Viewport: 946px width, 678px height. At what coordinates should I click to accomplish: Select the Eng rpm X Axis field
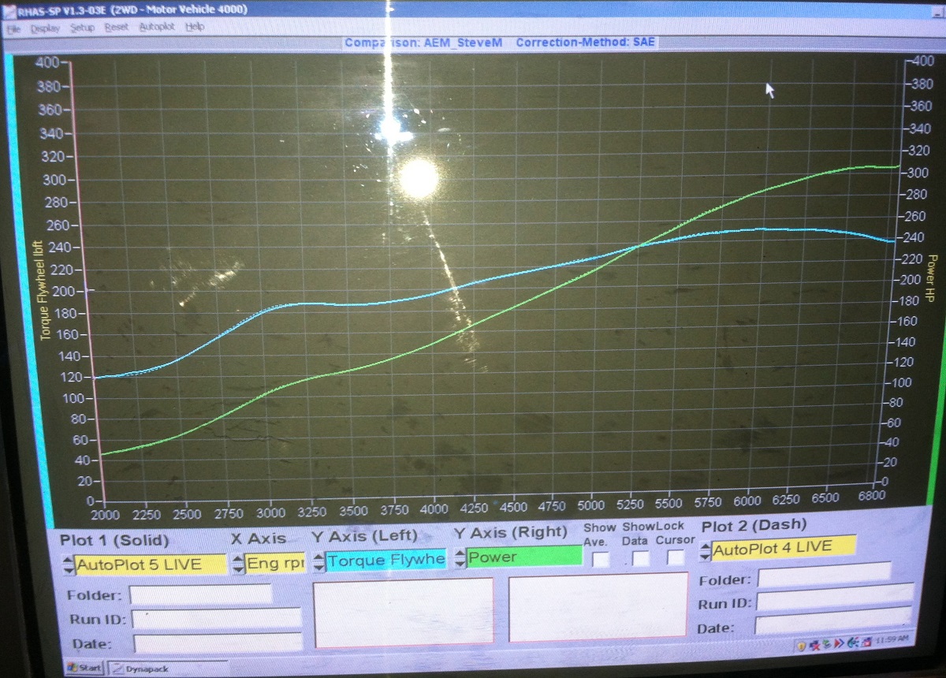[275, 563]
